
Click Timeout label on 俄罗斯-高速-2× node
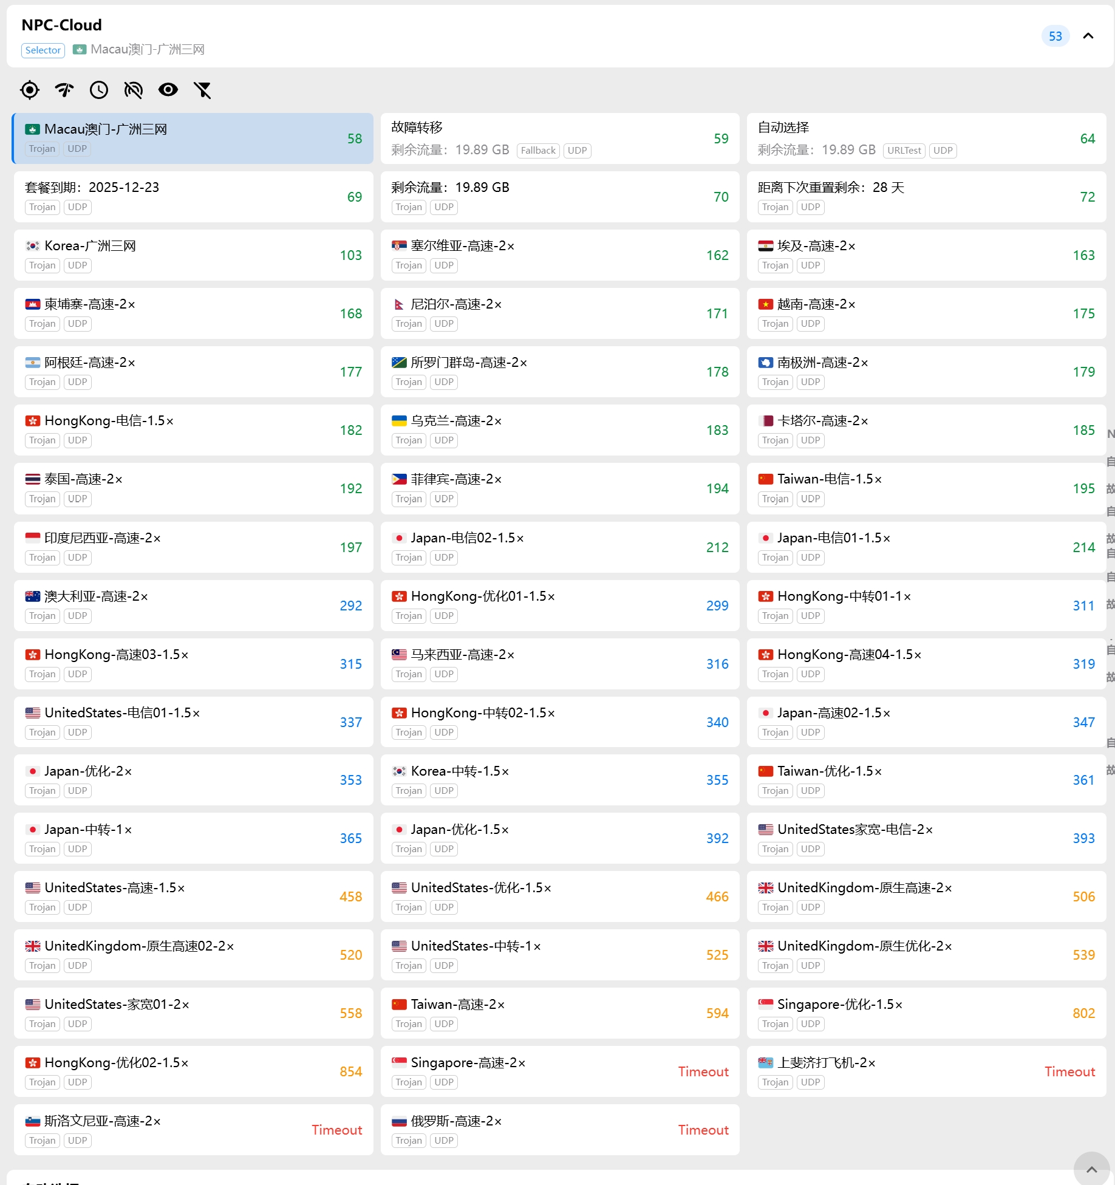pyautogui.click(x=703, y=1130)
